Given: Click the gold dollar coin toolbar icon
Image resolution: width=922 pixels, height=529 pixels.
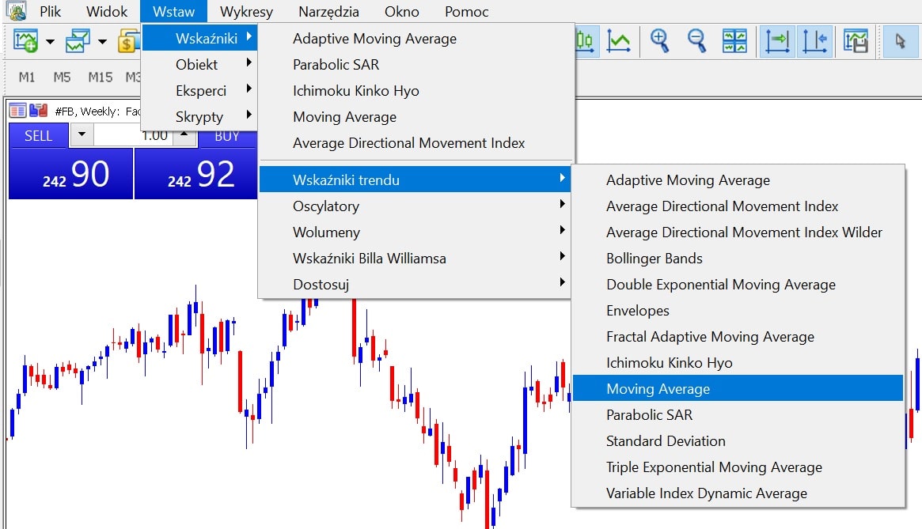Looking at the screenshot, I should pos(128,41).
